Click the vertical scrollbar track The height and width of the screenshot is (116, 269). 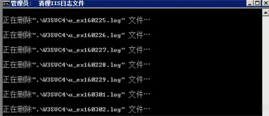pyautogui.click(x=266, y=66)
